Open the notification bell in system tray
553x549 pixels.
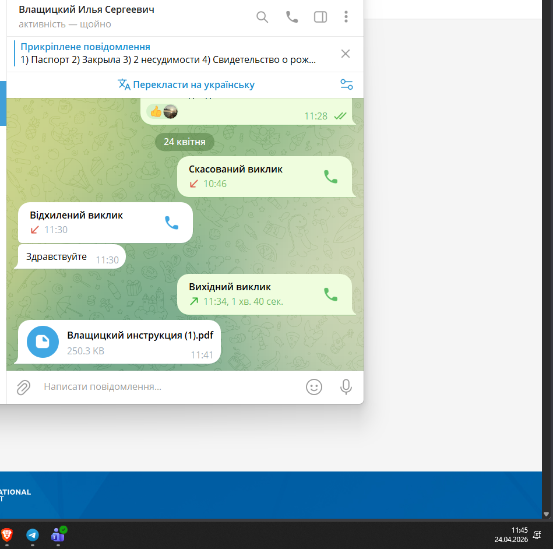[x=537, y=535]
